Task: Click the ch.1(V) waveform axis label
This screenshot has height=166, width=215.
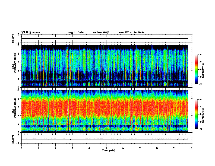Action: 13,39
